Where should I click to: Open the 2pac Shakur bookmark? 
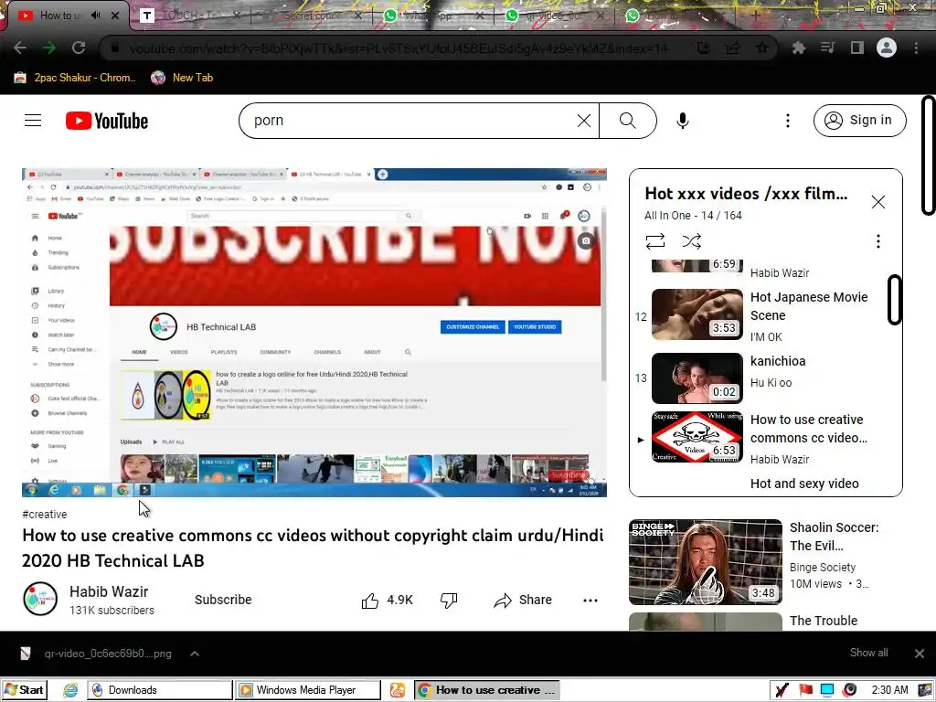click(75, 78)
